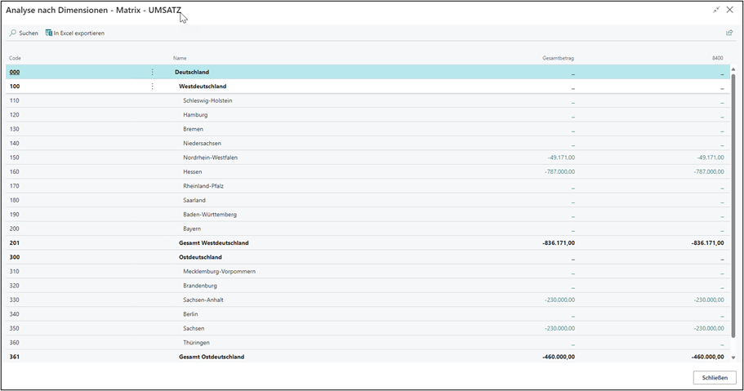The image size is (744, 391).
Task: Select the Gesamt Westdeutschland row name
Action: pos(213,243)
